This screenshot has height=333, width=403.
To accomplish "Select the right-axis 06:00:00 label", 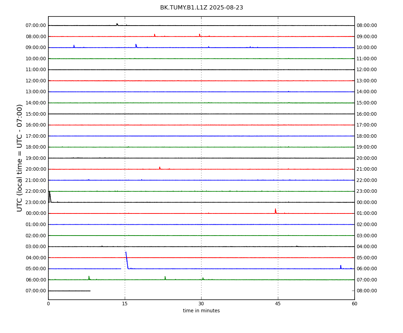I will coord(367,269).
